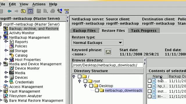This screenshot has height=104, width=186.
Task: Check the box for the bas... file
Action: 149,81
